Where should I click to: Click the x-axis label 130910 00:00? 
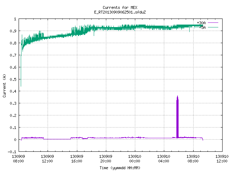[x=135, y=159]
